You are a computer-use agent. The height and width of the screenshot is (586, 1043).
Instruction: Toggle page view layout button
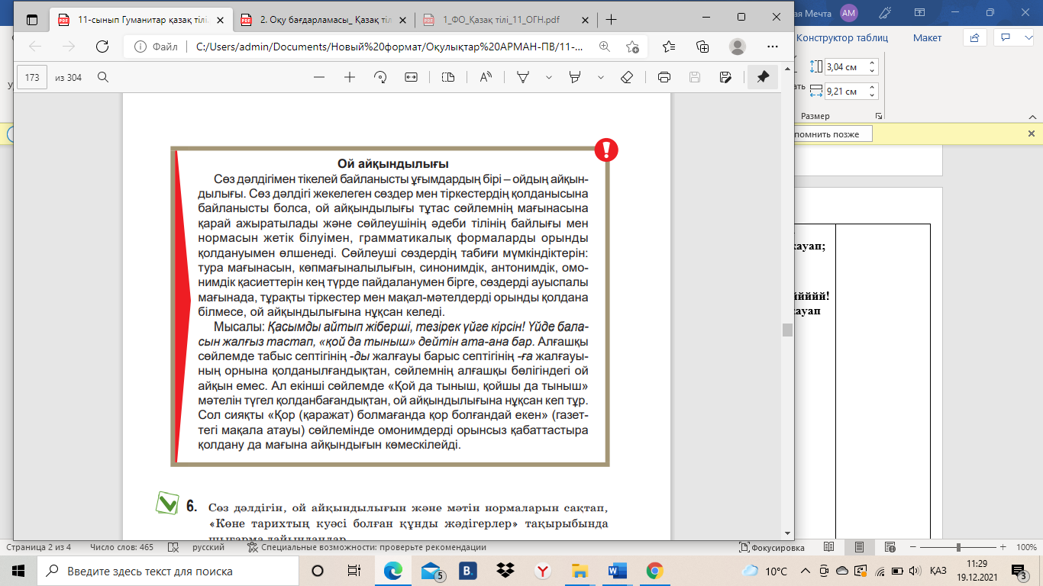(x=448, y=77)
